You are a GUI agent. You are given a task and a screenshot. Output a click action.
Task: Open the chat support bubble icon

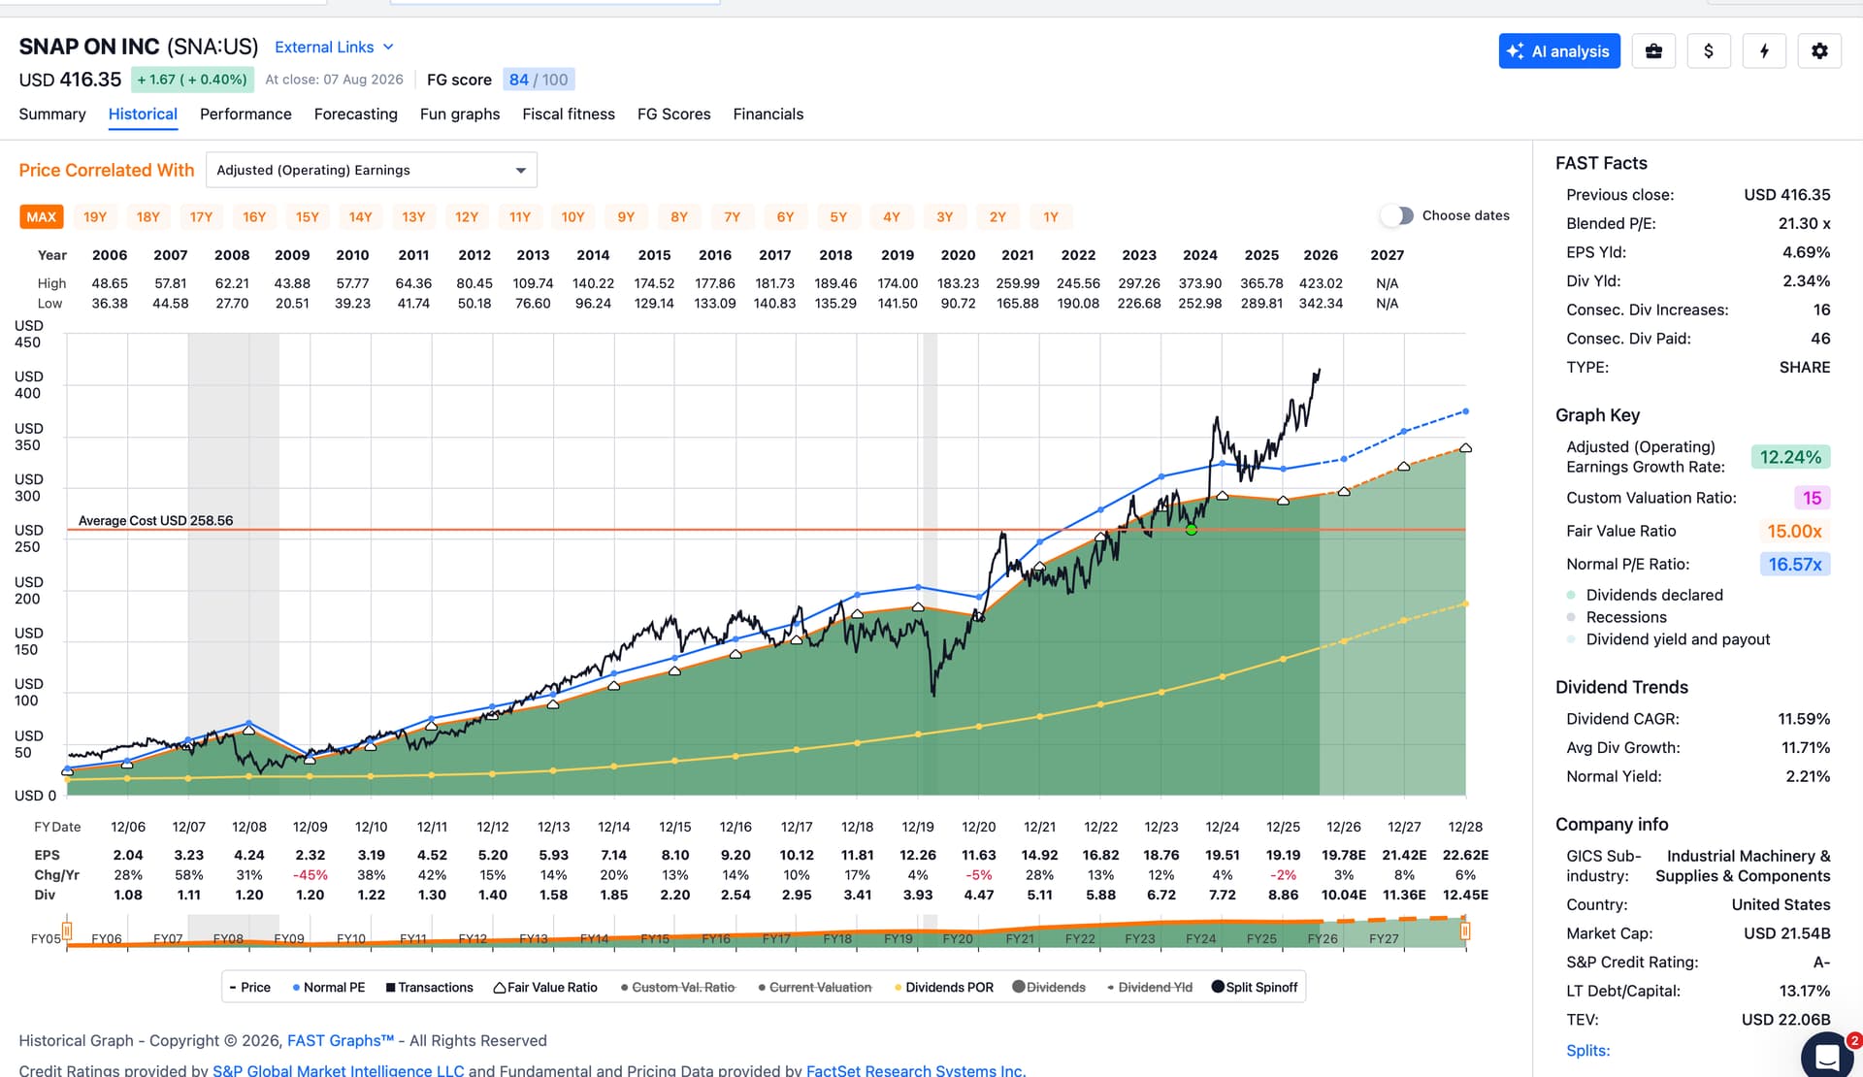[x=1828, y=1056]
